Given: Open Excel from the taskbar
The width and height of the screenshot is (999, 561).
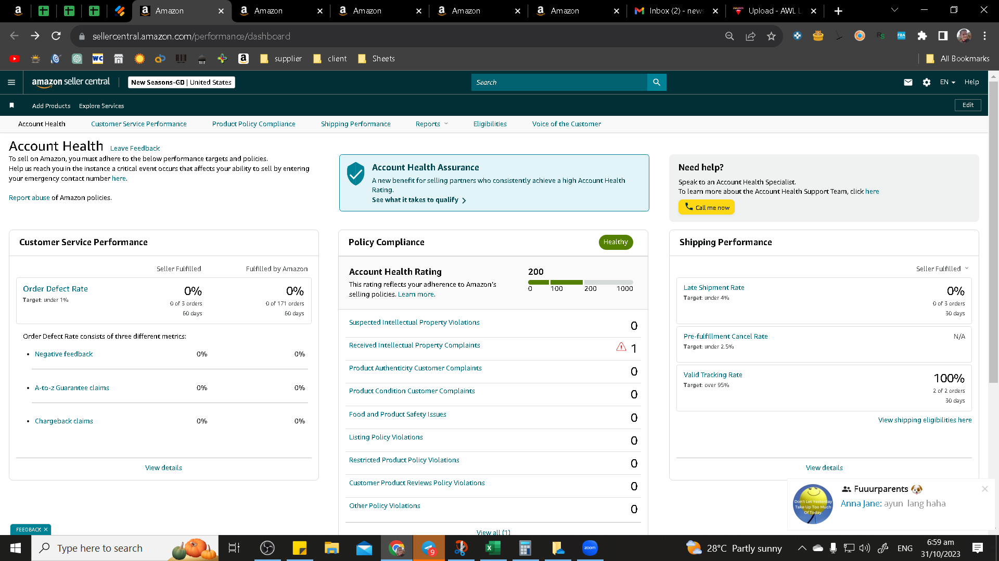Looking at the screenshot, I should 492,548.
